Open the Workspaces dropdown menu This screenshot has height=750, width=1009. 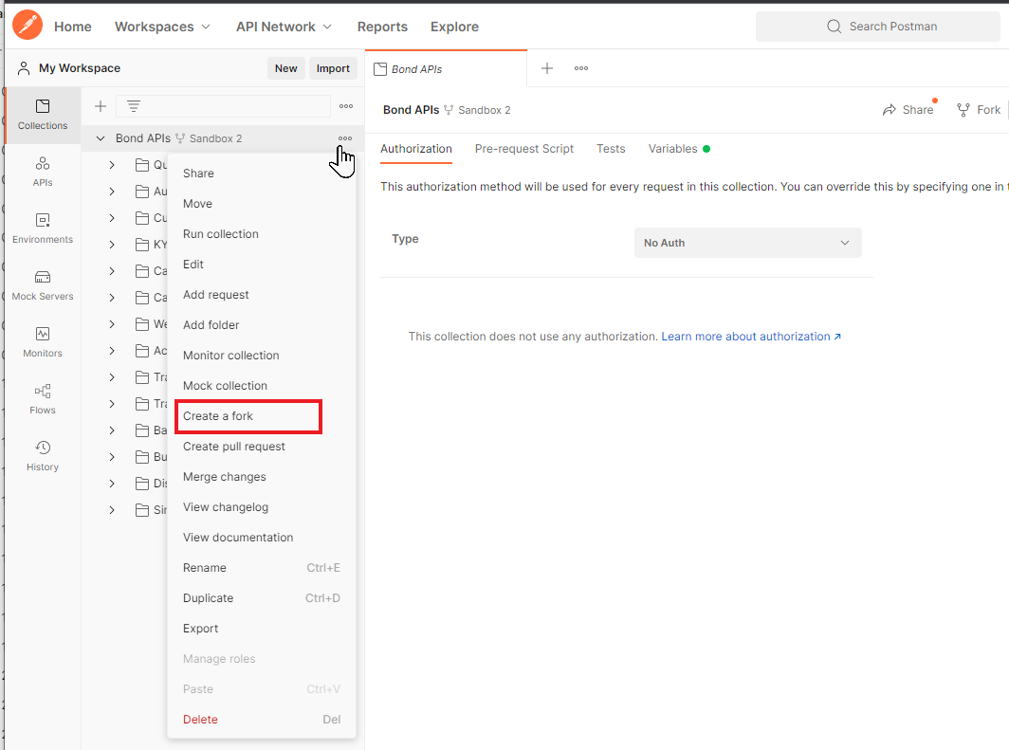point(162,27)
